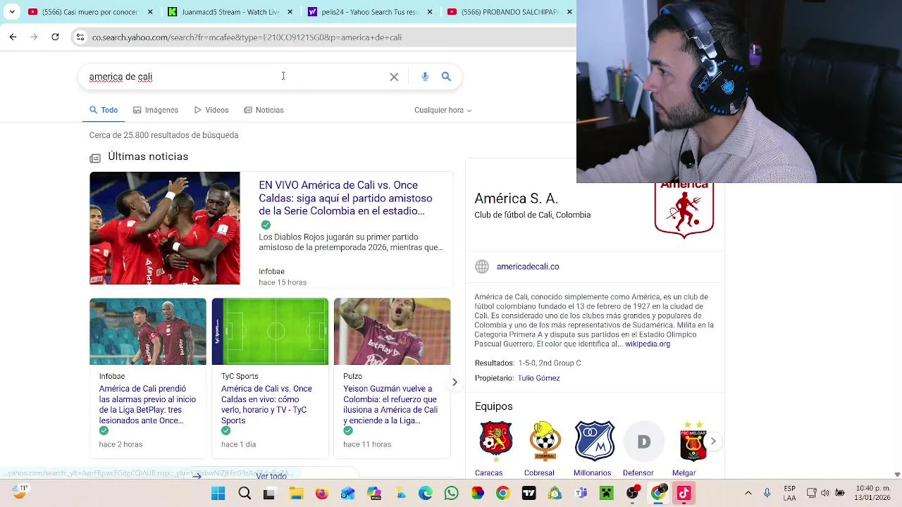Switch to PROBANDO SALCHIPAPA YouTube tab
This screenshot has width=902, height=507.
pyautogui.click(x=509, y=12)
